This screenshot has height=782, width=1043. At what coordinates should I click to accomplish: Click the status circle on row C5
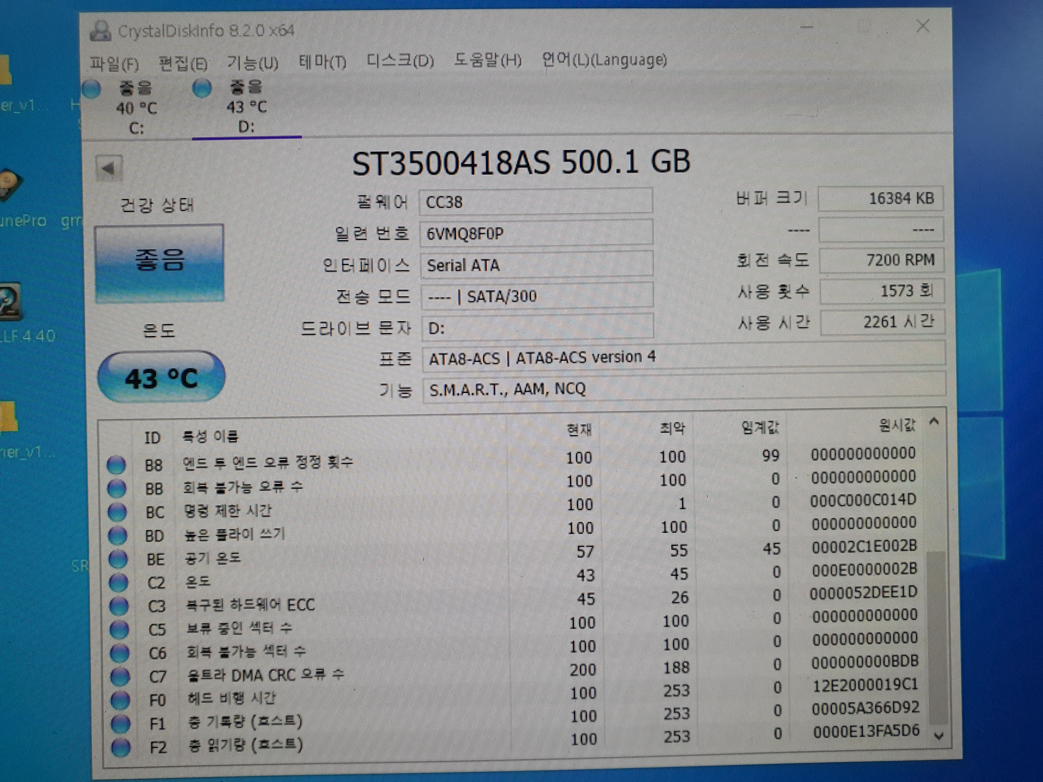point(119,630)
